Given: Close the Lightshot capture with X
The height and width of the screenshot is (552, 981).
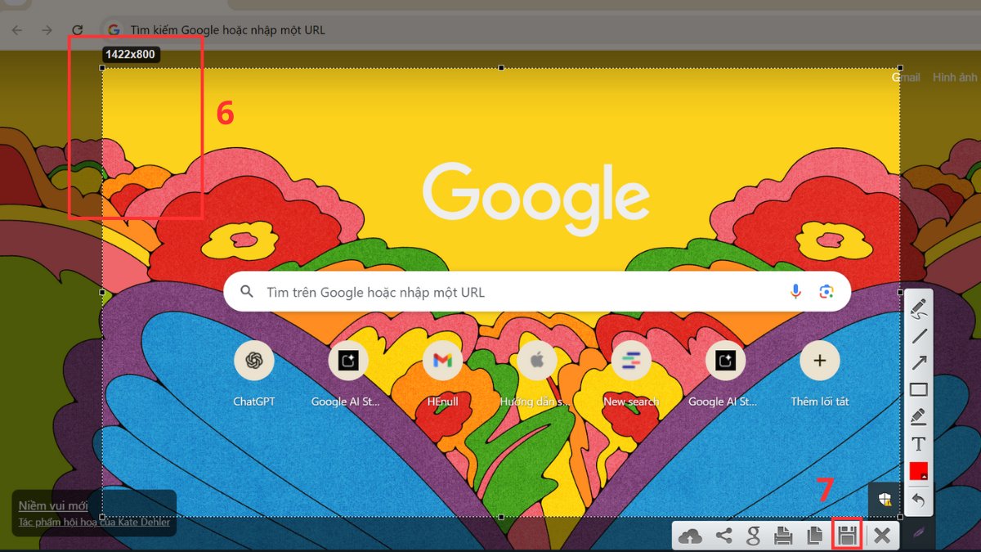Looking at the screenshot, I should pos(881,536).
